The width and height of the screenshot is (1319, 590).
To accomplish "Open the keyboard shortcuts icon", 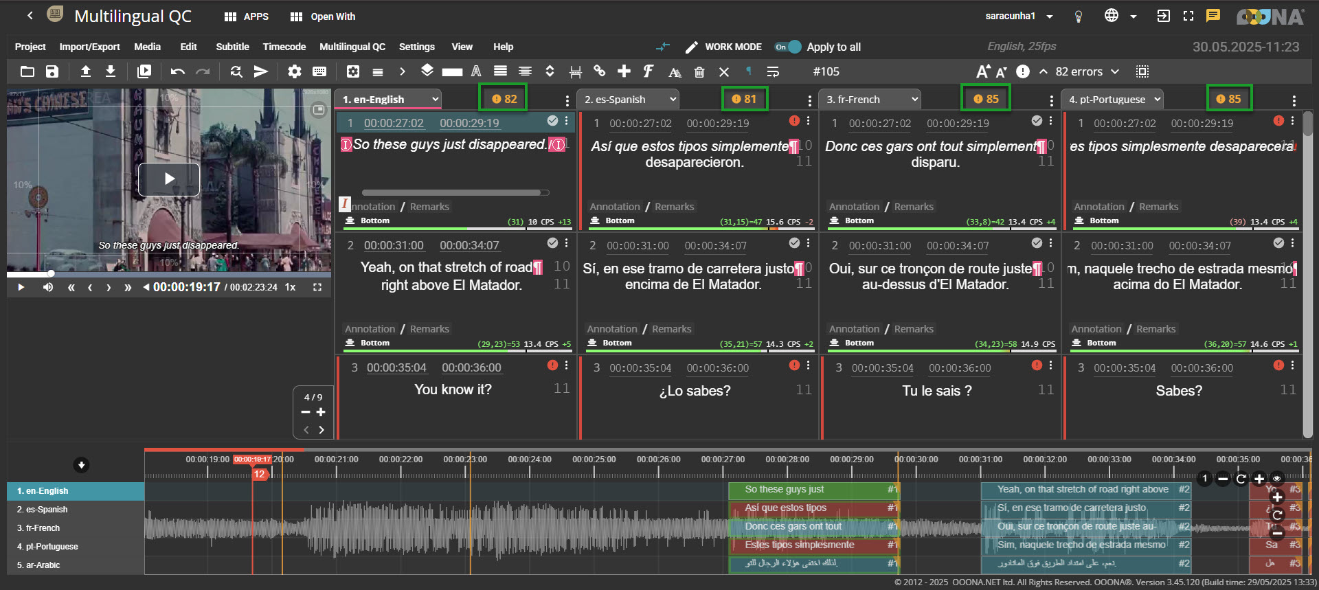I will pos(319,71).
